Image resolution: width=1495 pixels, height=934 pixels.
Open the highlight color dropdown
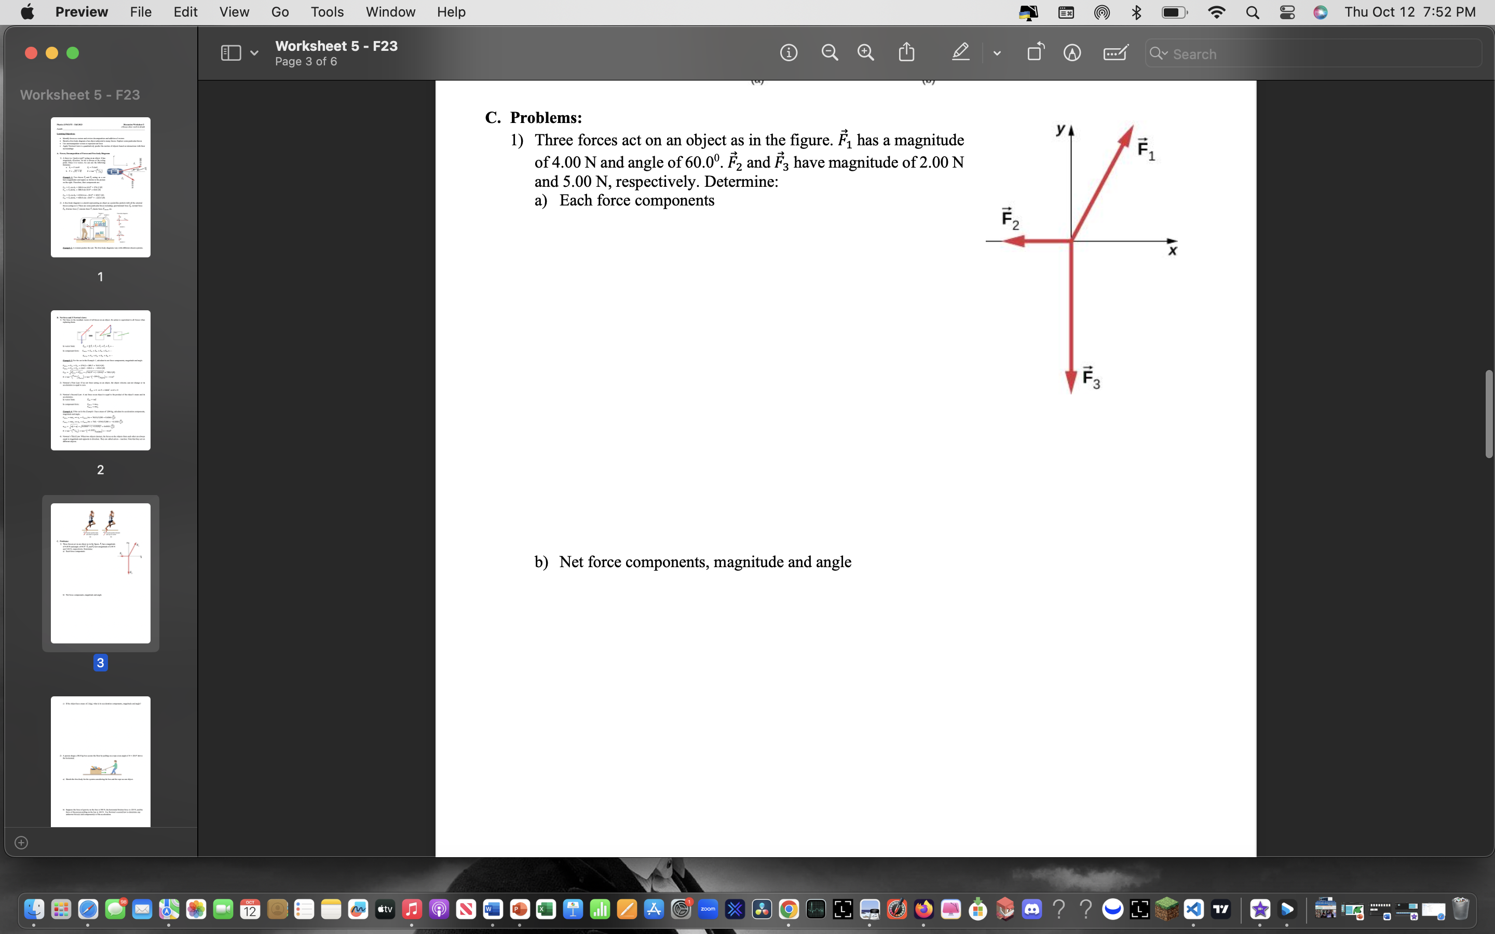coord(997,52)
